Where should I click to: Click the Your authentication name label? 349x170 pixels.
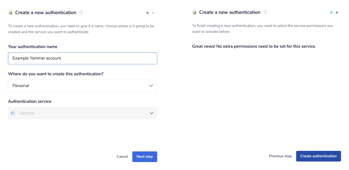point(33,47)
